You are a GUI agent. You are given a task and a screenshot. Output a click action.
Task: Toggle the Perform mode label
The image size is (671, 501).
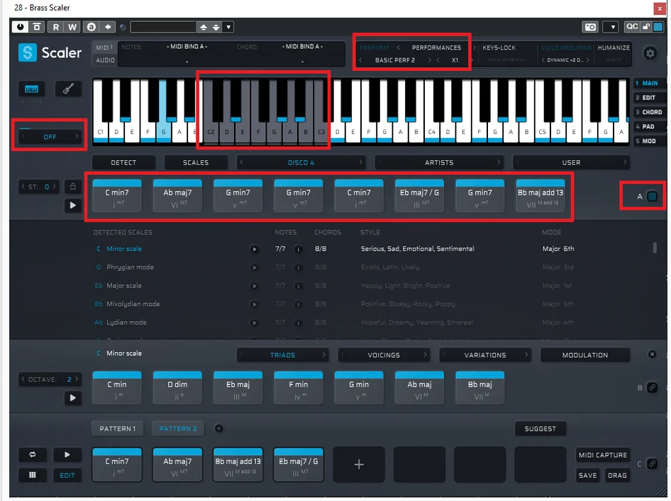coord(375,47)
